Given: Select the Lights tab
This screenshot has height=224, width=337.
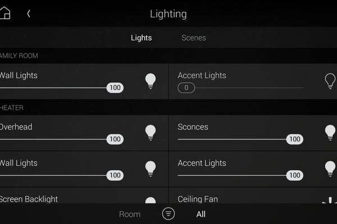Looking at the screenshot, I should [141, 38].
